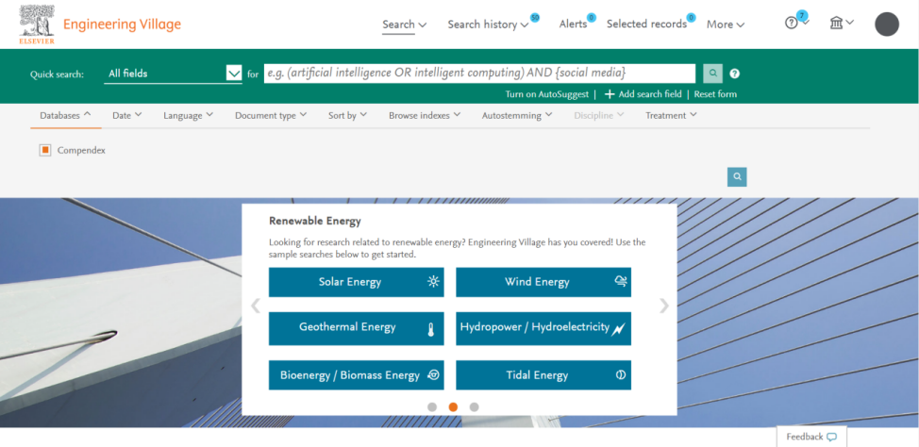Toggle the Compendex database checkbox

click(x=45, y=151)
